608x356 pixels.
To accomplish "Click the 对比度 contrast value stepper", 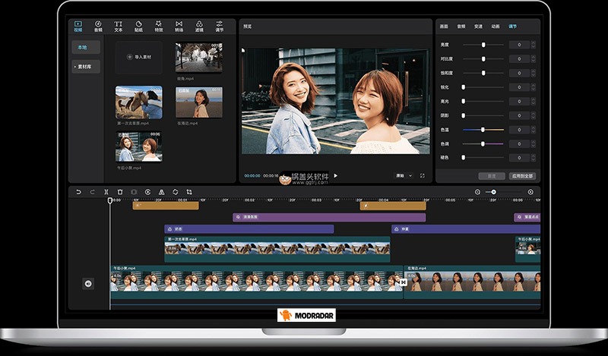I will pyautogui.click(x=534, y=59).
